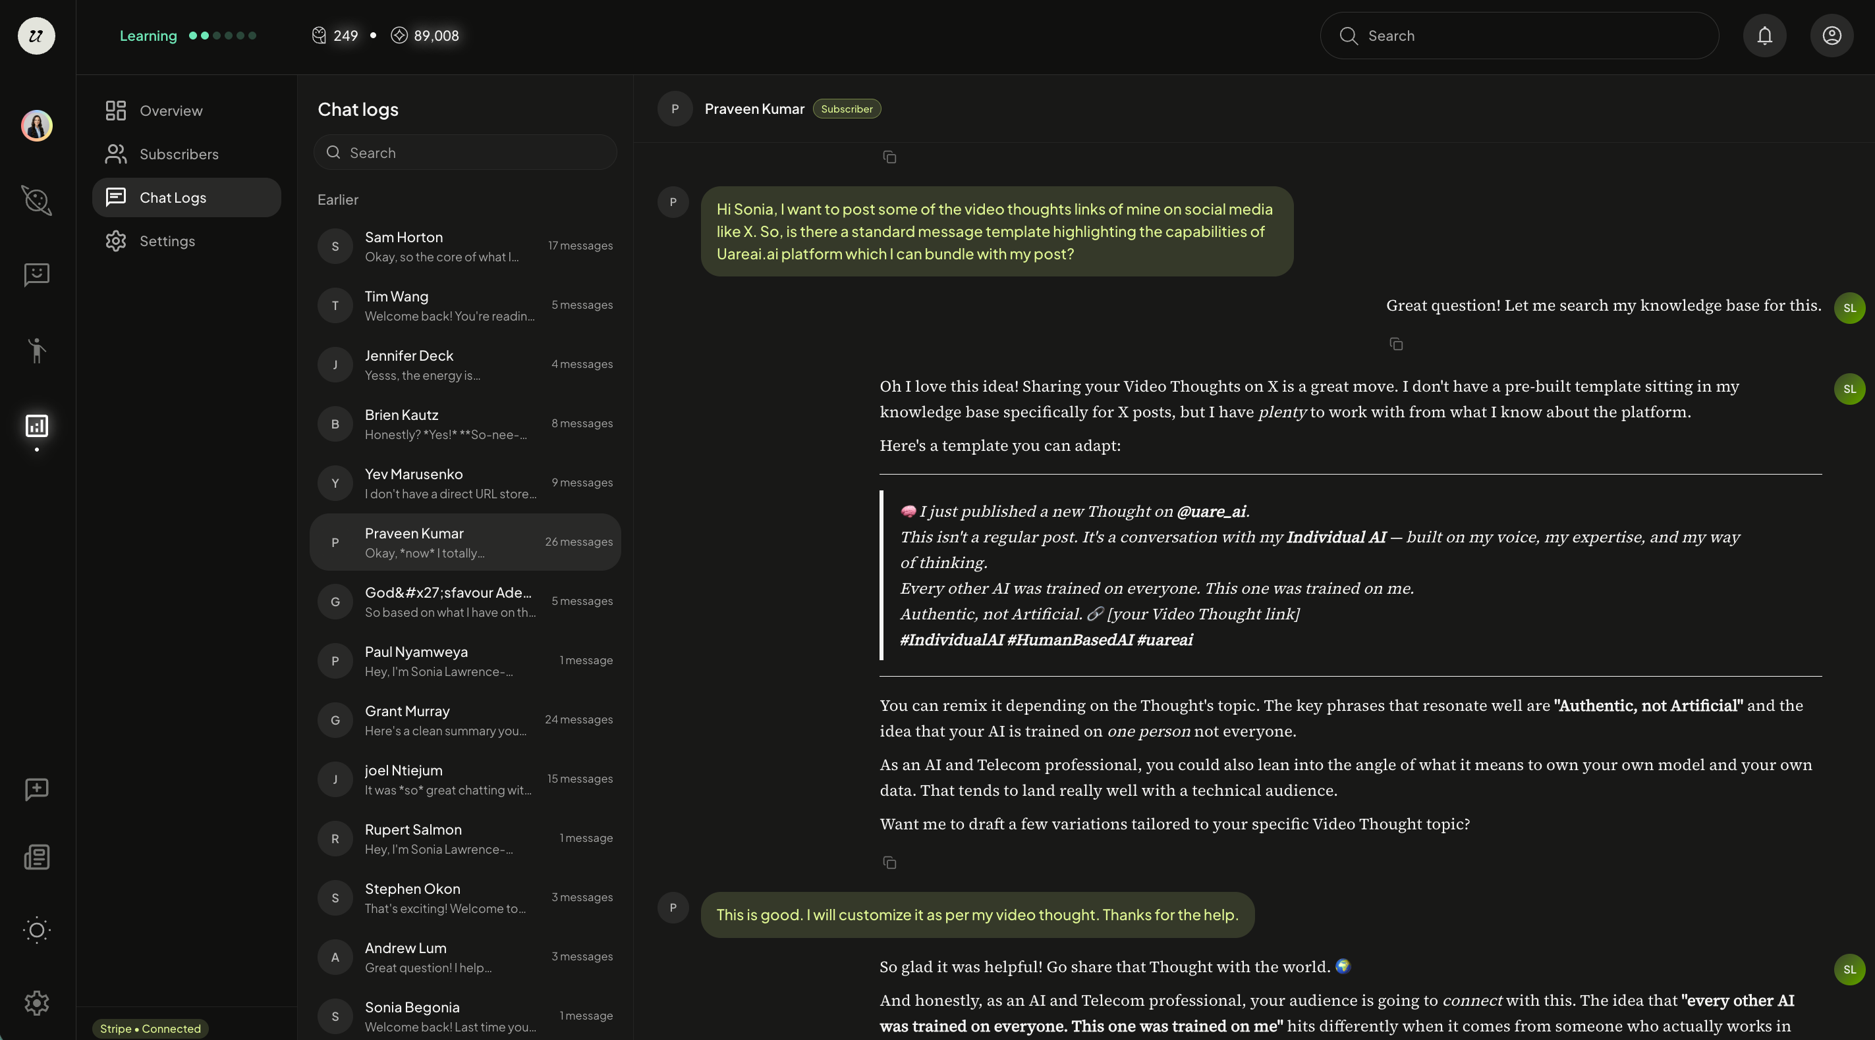Click the top global Search box
This screenshot has height=1040, width=1875.
pyautogui.click(x=1519, y=36)
